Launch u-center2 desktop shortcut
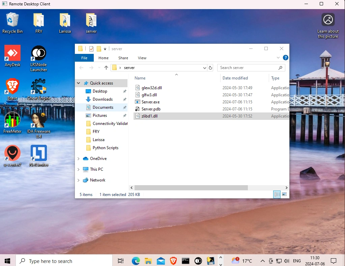The height and width of the screenshot is (266, 345). click(12, 156)
